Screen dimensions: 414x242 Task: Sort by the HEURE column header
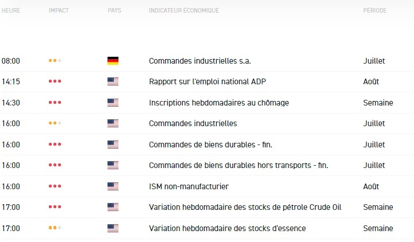coord(11,11)
